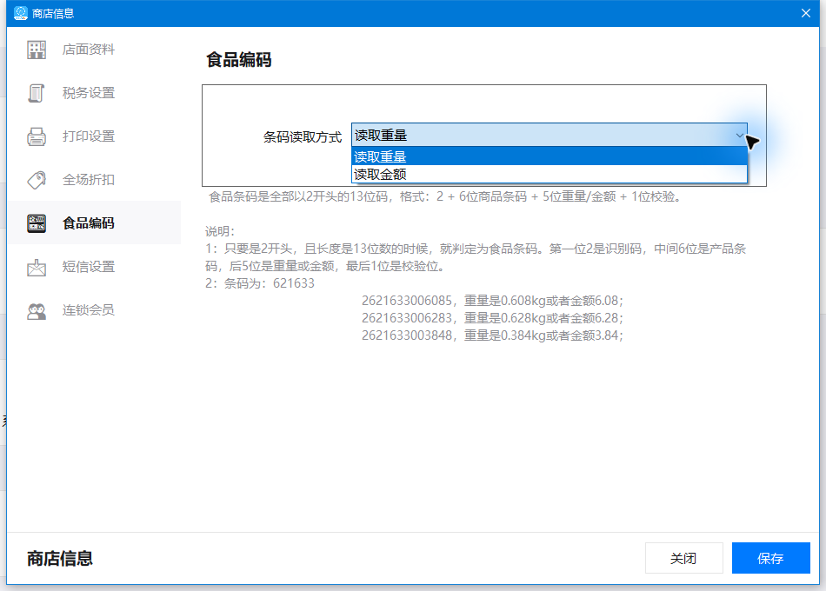Open 短信设置 in the sidebar
The image size is (826, 591).
94,267
